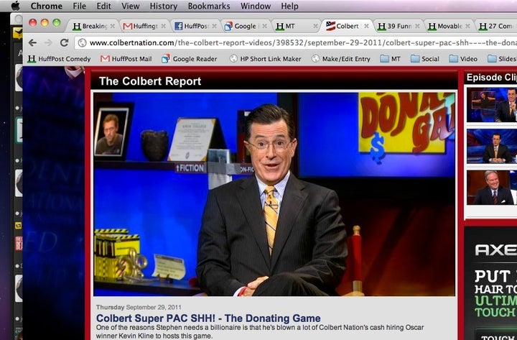This screenshot has width=517, height=340.
Task: Click the AXE hair advertisement
Action: tap(491, 283)
